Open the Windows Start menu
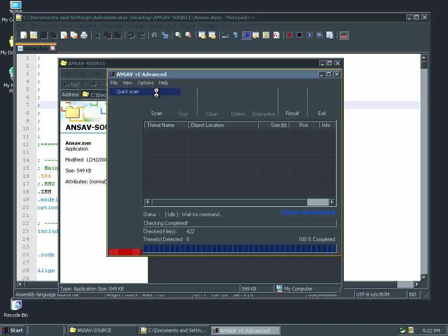The image size is (448, 336). pos(13,330)
